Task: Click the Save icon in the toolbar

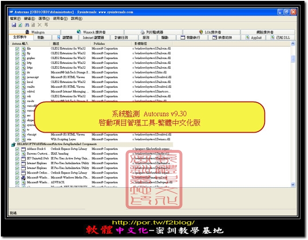Action: [x=14, y=25]
